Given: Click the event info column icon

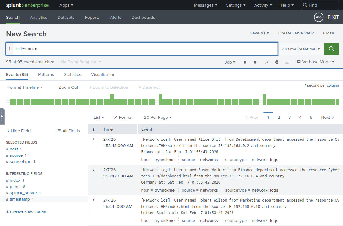Looking at the screenshot, I should (93, 129).
